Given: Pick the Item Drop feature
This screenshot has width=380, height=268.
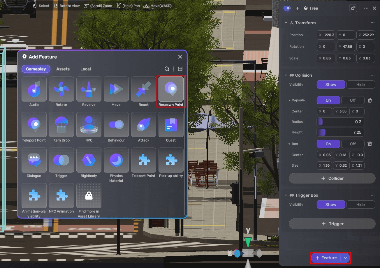Looking at the screenshot, I should click(x=61, y=127).
